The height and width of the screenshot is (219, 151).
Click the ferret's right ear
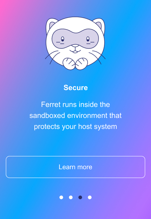click(100, 25)
